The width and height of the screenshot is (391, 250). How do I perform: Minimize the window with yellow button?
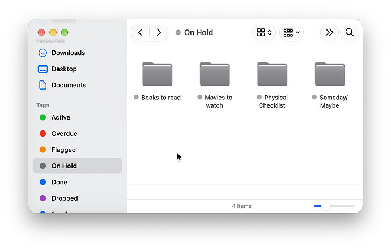tap(53, 32)
